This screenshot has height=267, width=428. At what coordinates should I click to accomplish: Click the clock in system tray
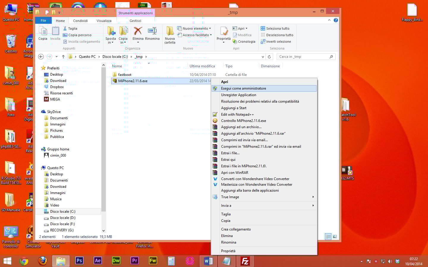pos(413,261)
